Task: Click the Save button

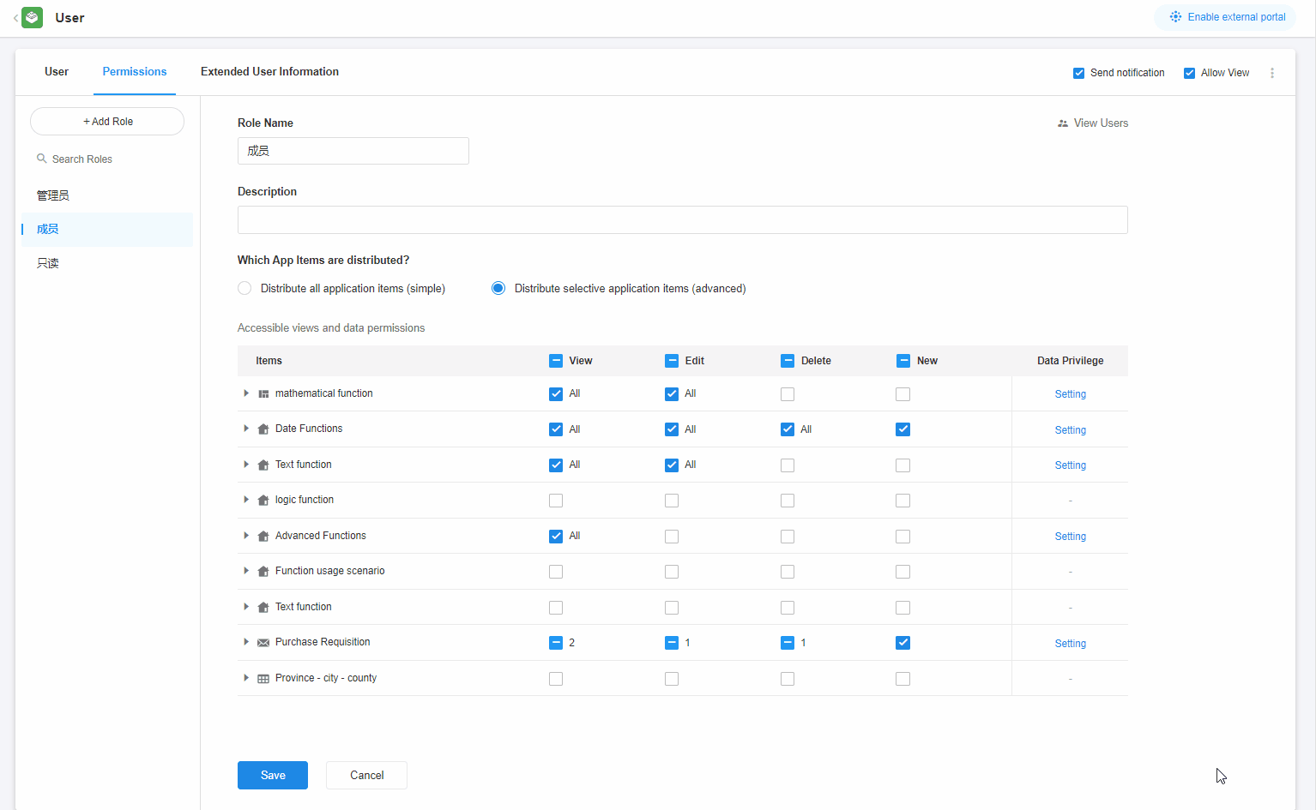Action: pyautogui.click(x=273, y=775)
